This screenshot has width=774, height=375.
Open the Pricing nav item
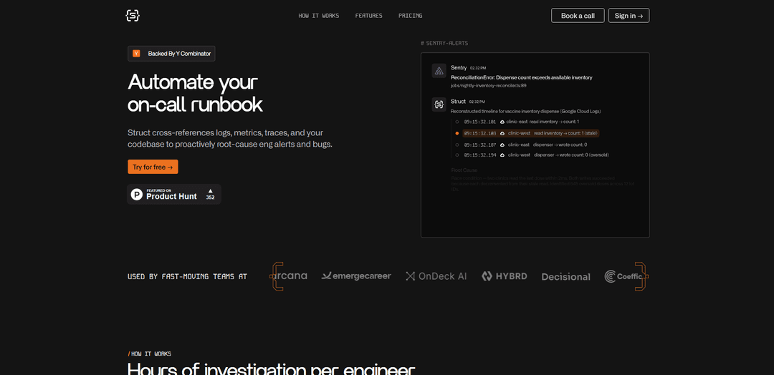[410, 16]
